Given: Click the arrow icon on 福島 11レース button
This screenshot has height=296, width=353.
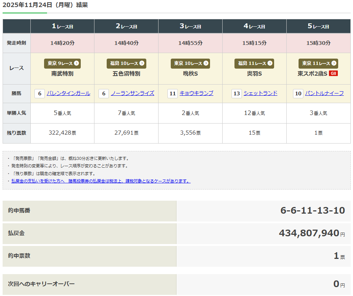Looking at the screenshot, I should [270, 63].
